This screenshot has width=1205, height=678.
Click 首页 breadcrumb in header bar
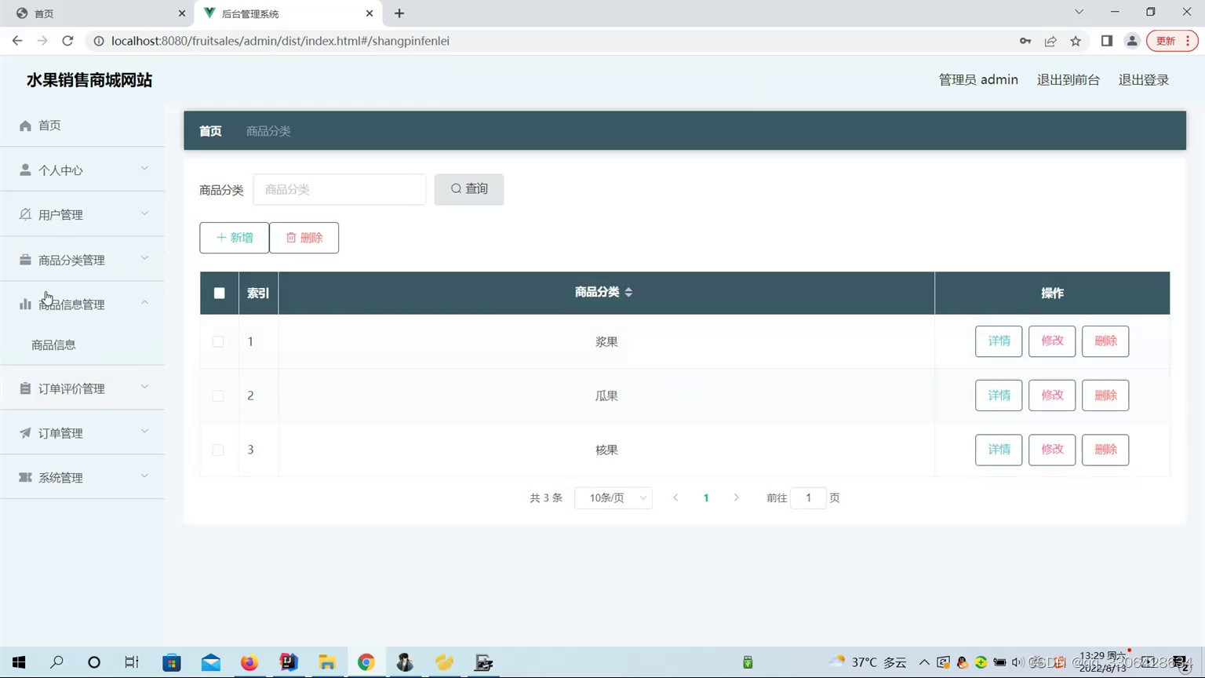[210, 131]
